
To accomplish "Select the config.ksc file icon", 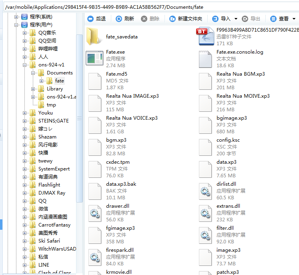I will [x=205, y=147].
